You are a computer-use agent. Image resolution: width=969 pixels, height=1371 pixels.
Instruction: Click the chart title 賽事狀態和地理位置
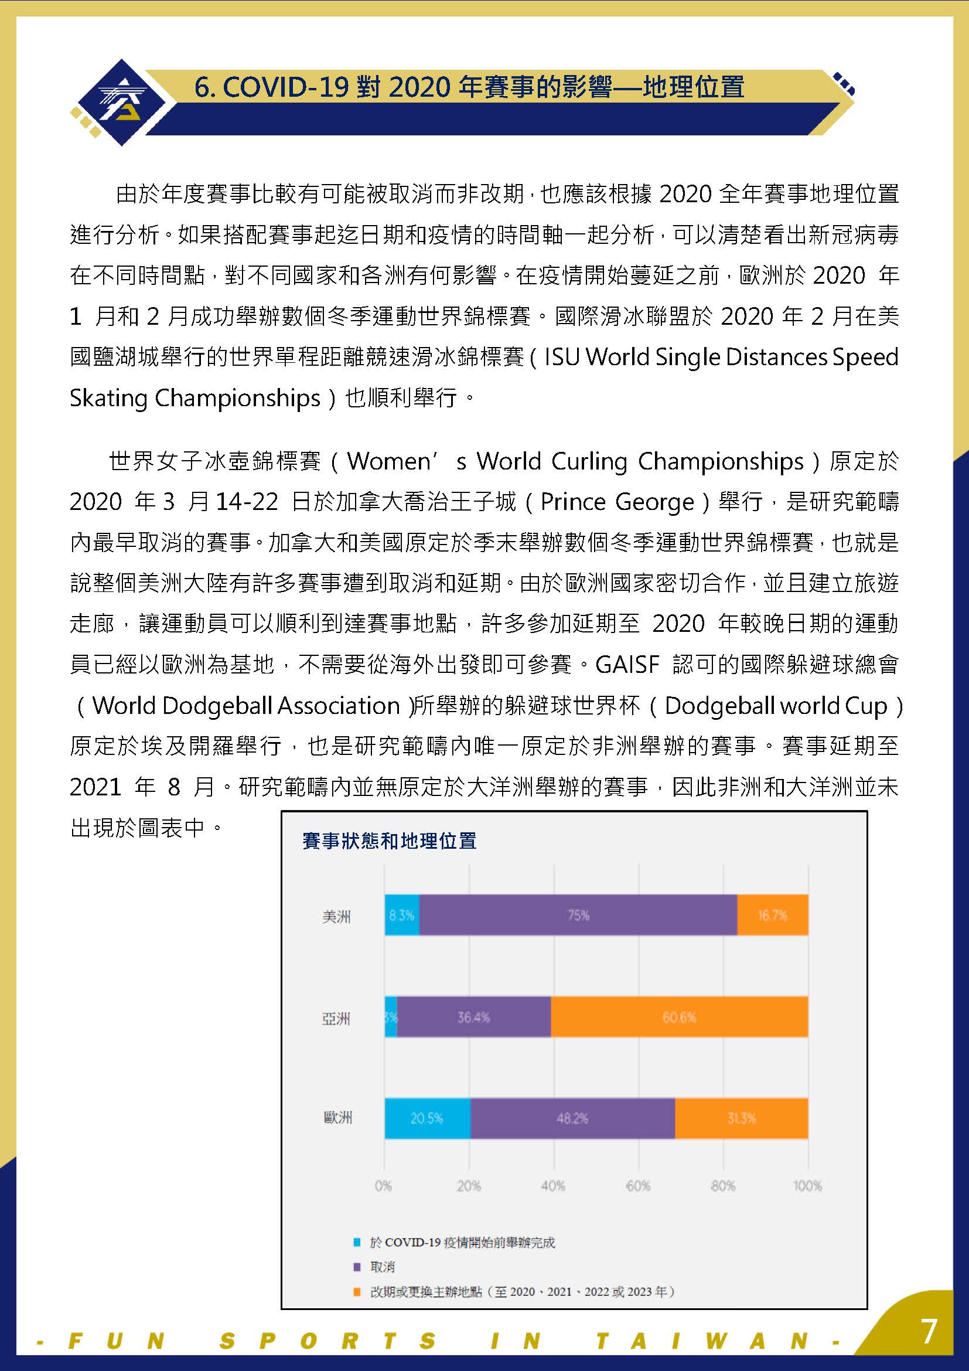coord(389,841)
